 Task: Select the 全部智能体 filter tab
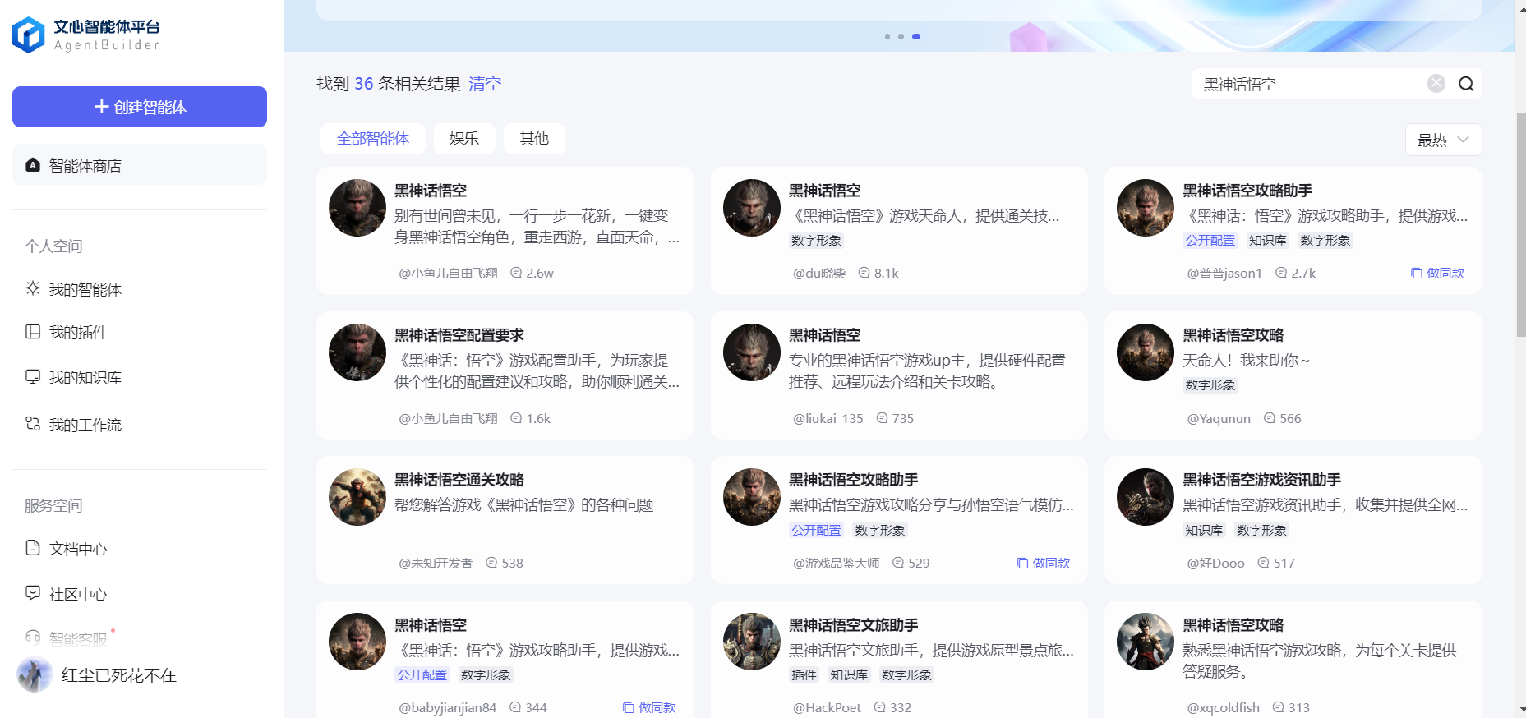[373, 139]
